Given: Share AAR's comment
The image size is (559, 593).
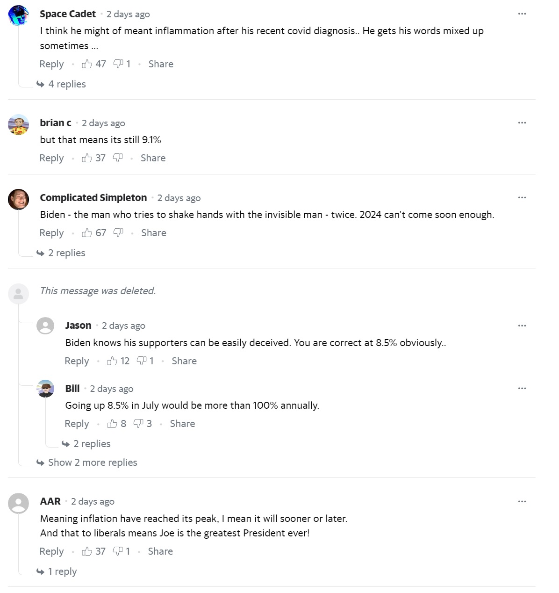Looking at the screenshot, I should coord(160,551).
